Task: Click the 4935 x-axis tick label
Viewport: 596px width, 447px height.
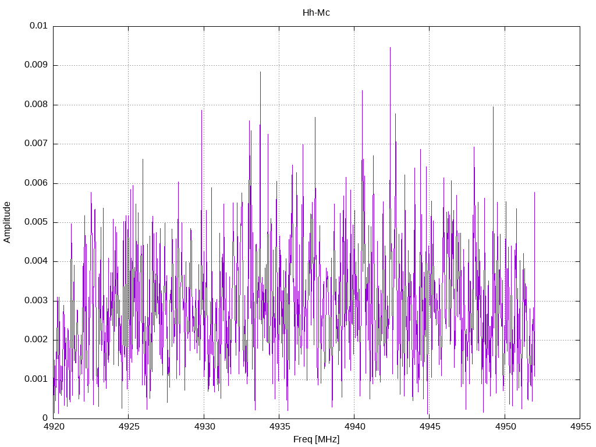Action: pyautogui.click(x=279, y=427)
